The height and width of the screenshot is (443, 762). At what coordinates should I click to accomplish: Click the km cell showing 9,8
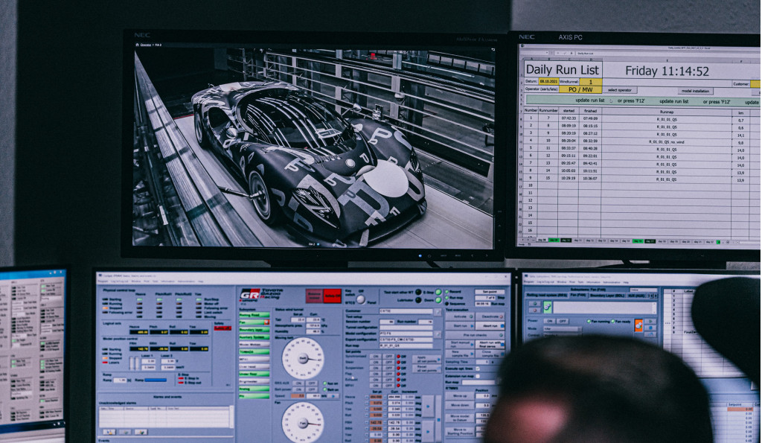[x=740, y=142]
